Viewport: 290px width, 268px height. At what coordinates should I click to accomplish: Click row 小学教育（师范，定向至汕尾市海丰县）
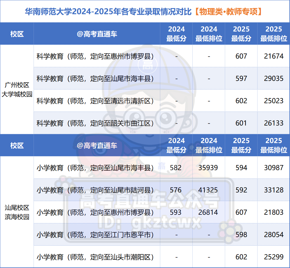pos(162,168)
